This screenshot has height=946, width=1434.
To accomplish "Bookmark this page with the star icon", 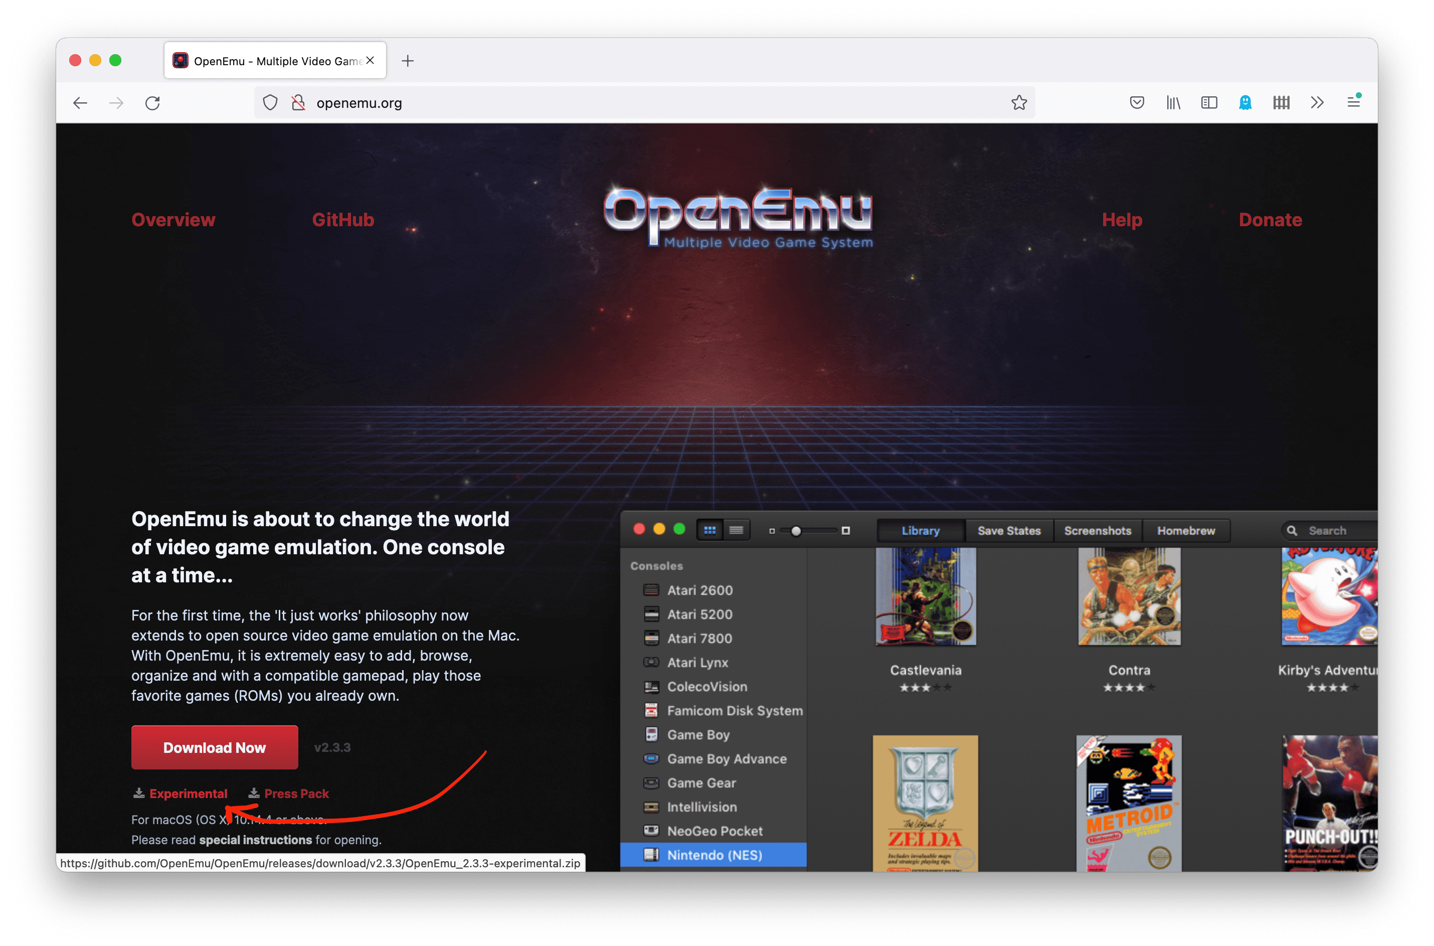I will pos(1018,102).
